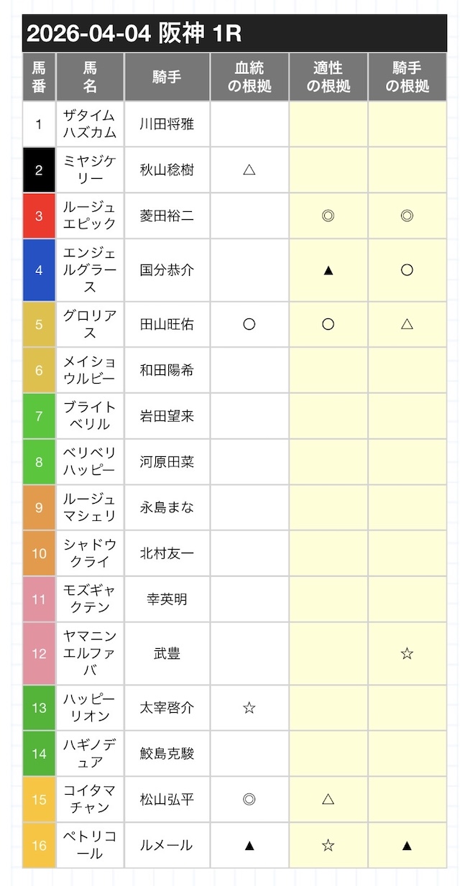Click the 血統の根拠 column header
This screenshot has height=886, width=460.
[x=249, y=77]
